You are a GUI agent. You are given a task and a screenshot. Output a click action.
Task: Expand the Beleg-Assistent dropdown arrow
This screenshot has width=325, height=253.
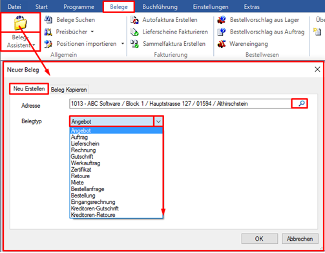34,45
